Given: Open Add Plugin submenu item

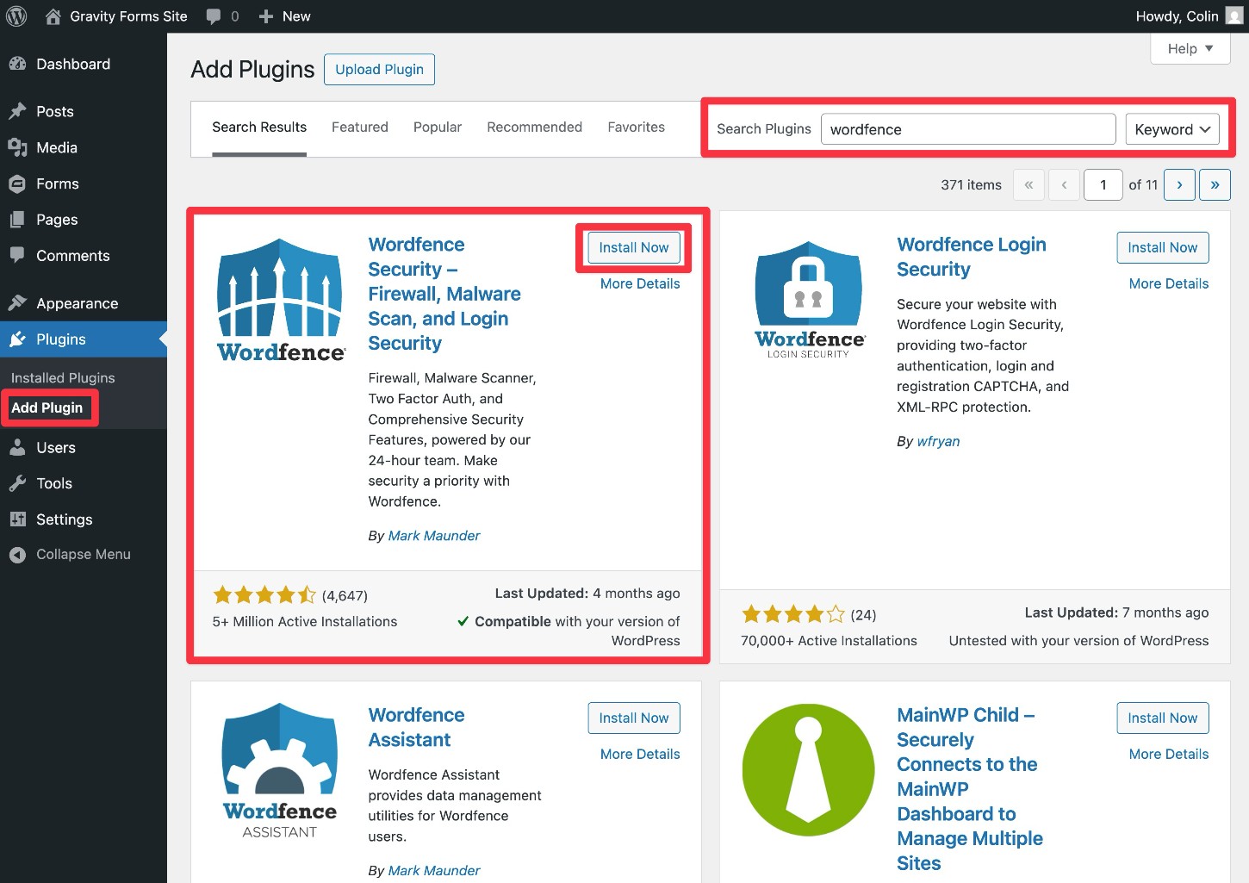Looking at the screenshot, I should click(x=47, y=407).
